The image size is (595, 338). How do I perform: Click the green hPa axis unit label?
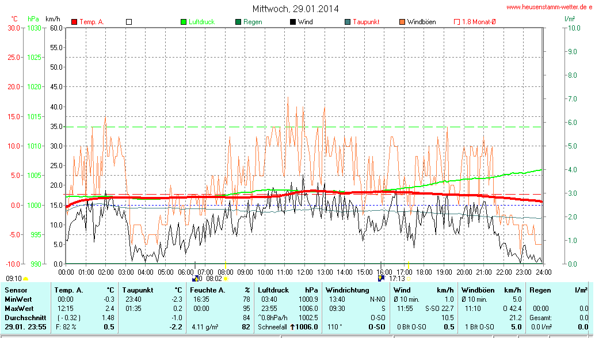[x=33, y=19]
